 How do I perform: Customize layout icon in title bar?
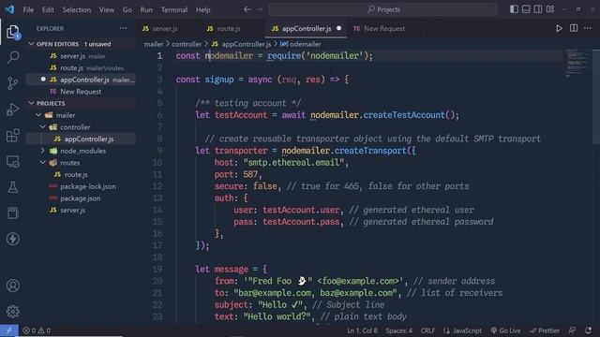tap(550, 9)
